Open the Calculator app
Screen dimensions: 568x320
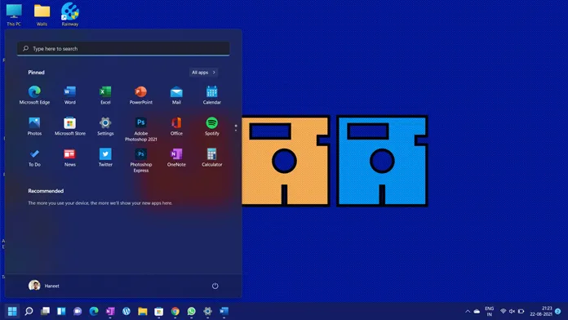point(212,158)
